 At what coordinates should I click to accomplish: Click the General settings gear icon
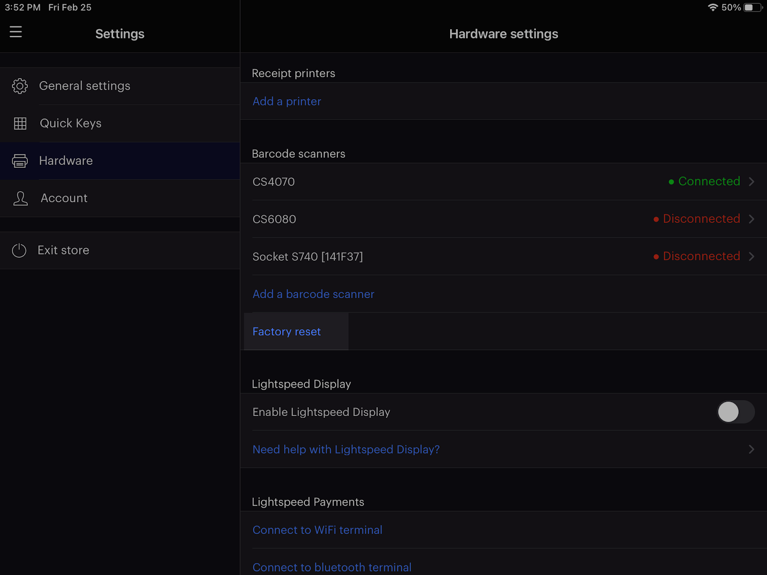coord(20,86)
